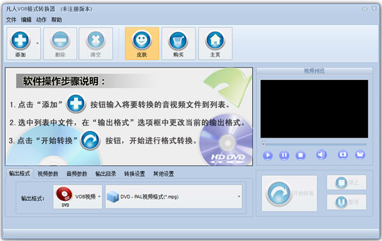
Task: Switch to the 输出目录 tab
Action: tap(106, 173)
